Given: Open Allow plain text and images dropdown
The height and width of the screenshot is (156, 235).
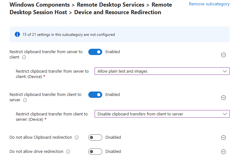Looking at the screenshot, I should [x=158, y=71].
